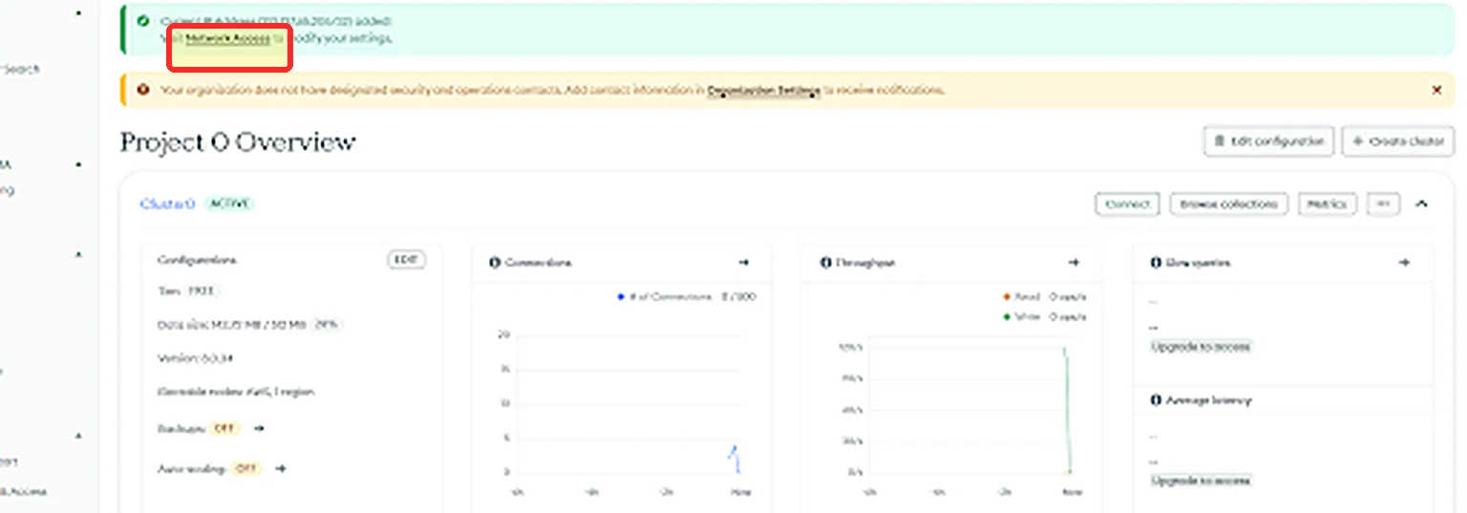Viewport: 1467px width, 513px height.
Task: Click the Connections info icon
Action: coord(495,263)
